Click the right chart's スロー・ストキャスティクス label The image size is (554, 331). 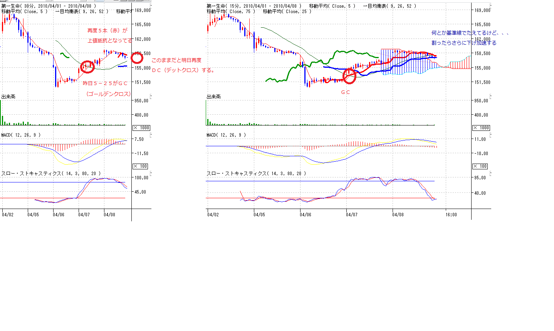coord(256,174)
